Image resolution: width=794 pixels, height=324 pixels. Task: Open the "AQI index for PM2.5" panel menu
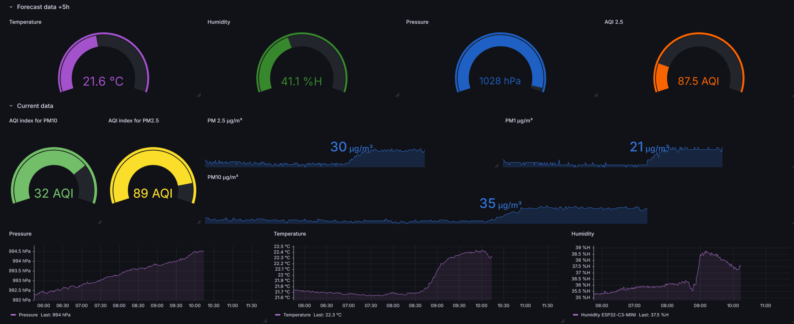point(134,120)
